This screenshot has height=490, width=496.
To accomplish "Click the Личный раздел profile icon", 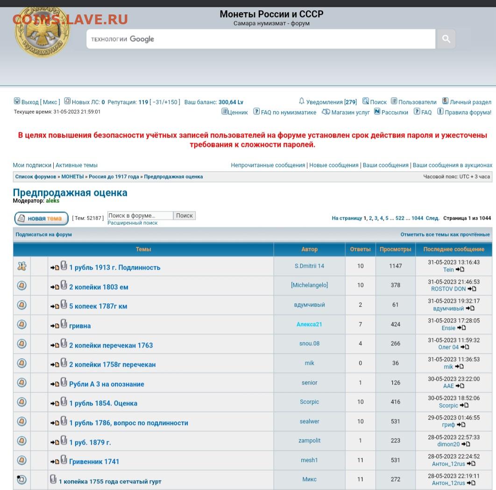I will 446,101.
